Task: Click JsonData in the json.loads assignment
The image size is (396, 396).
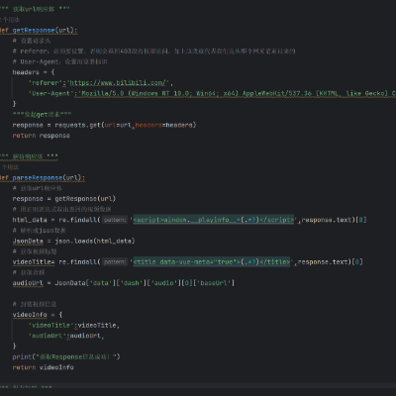Action: click(28, 241)
